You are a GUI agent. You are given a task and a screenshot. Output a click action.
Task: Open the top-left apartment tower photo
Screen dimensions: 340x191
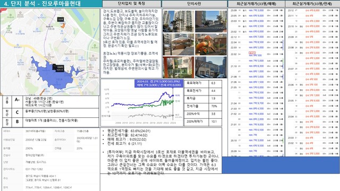(x=178, y=21)
